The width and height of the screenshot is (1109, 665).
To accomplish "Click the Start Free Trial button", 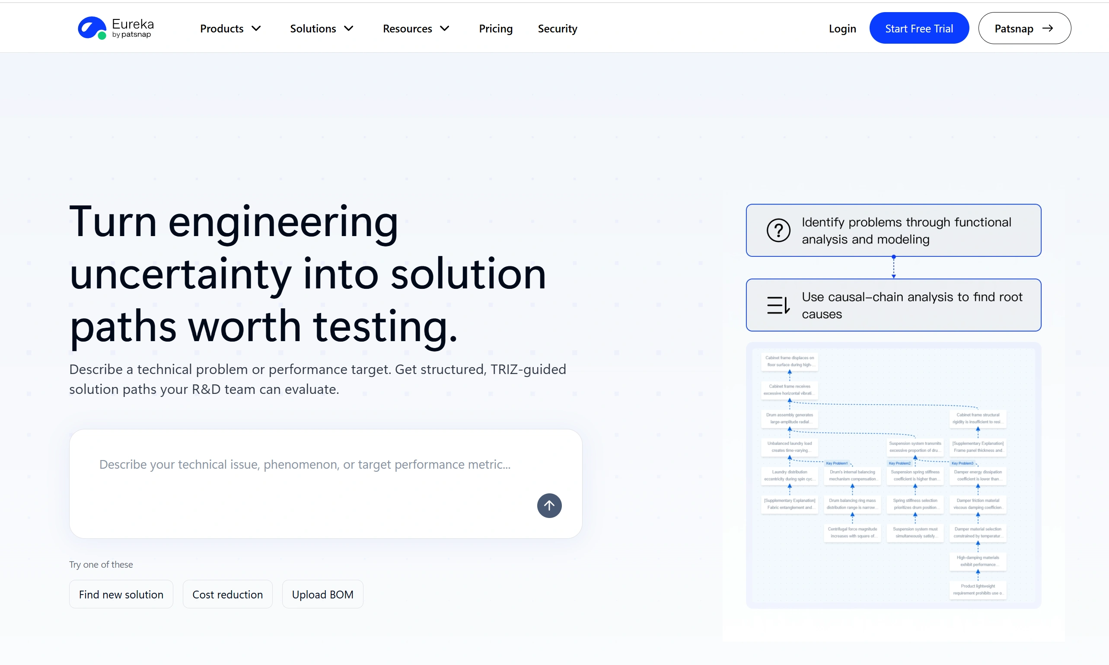I will [x=919, y=28].
